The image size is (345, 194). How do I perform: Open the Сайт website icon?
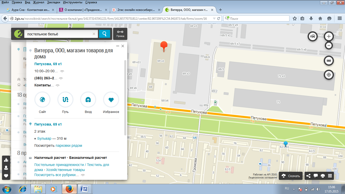coord(42,100)
